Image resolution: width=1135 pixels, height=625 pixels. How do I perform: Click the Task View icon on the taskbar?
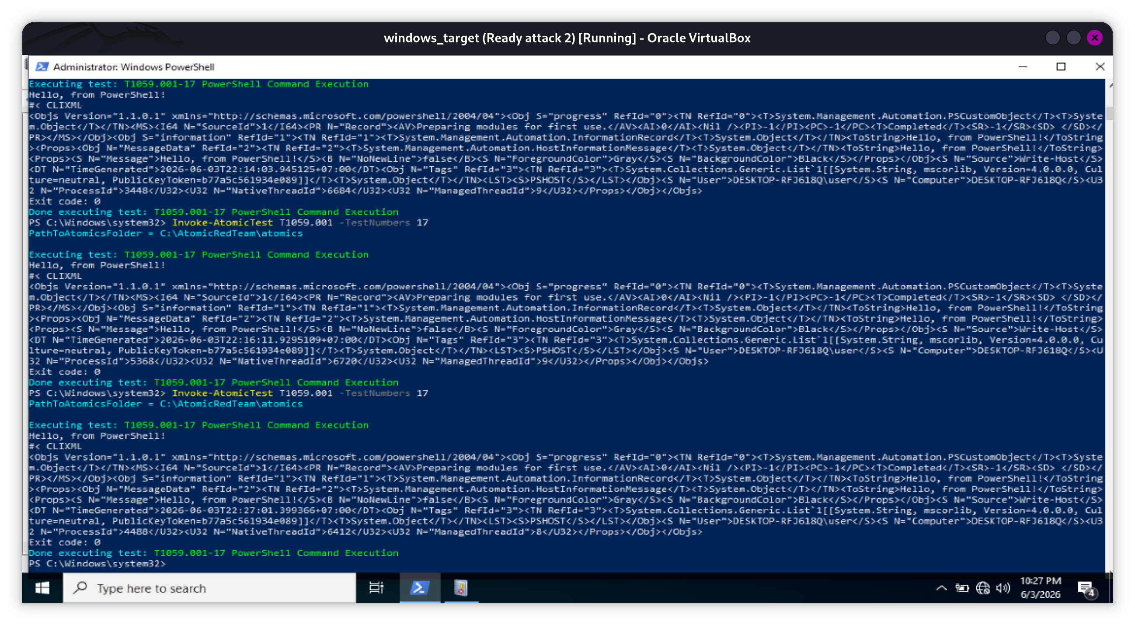376,588
